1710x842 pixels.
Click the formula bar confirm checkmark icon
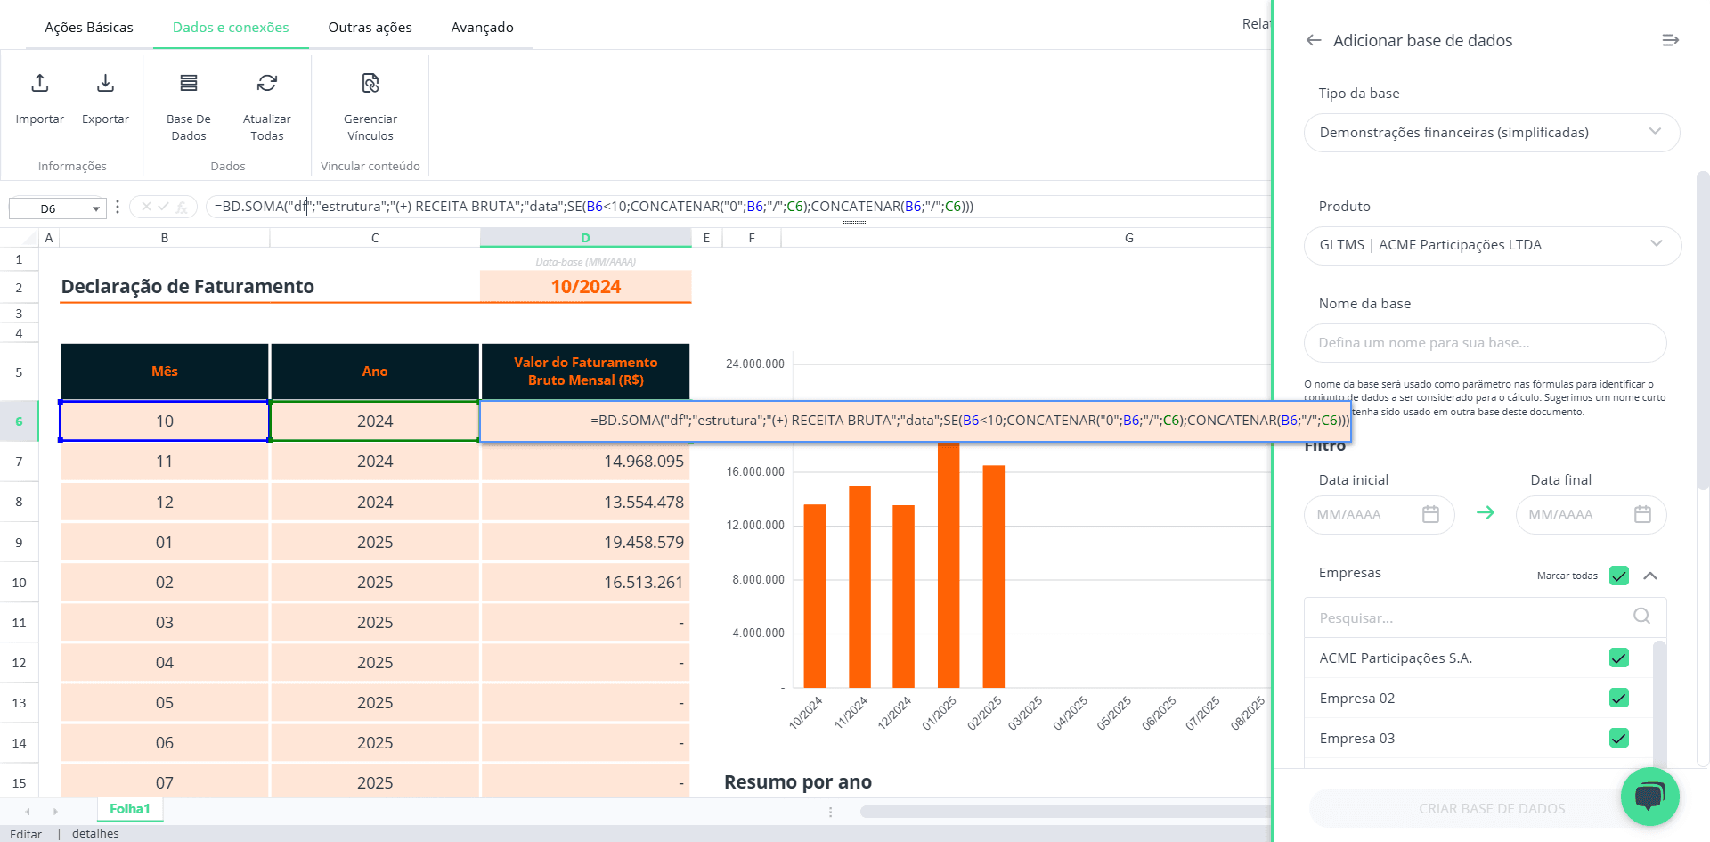tap(164, 207)
